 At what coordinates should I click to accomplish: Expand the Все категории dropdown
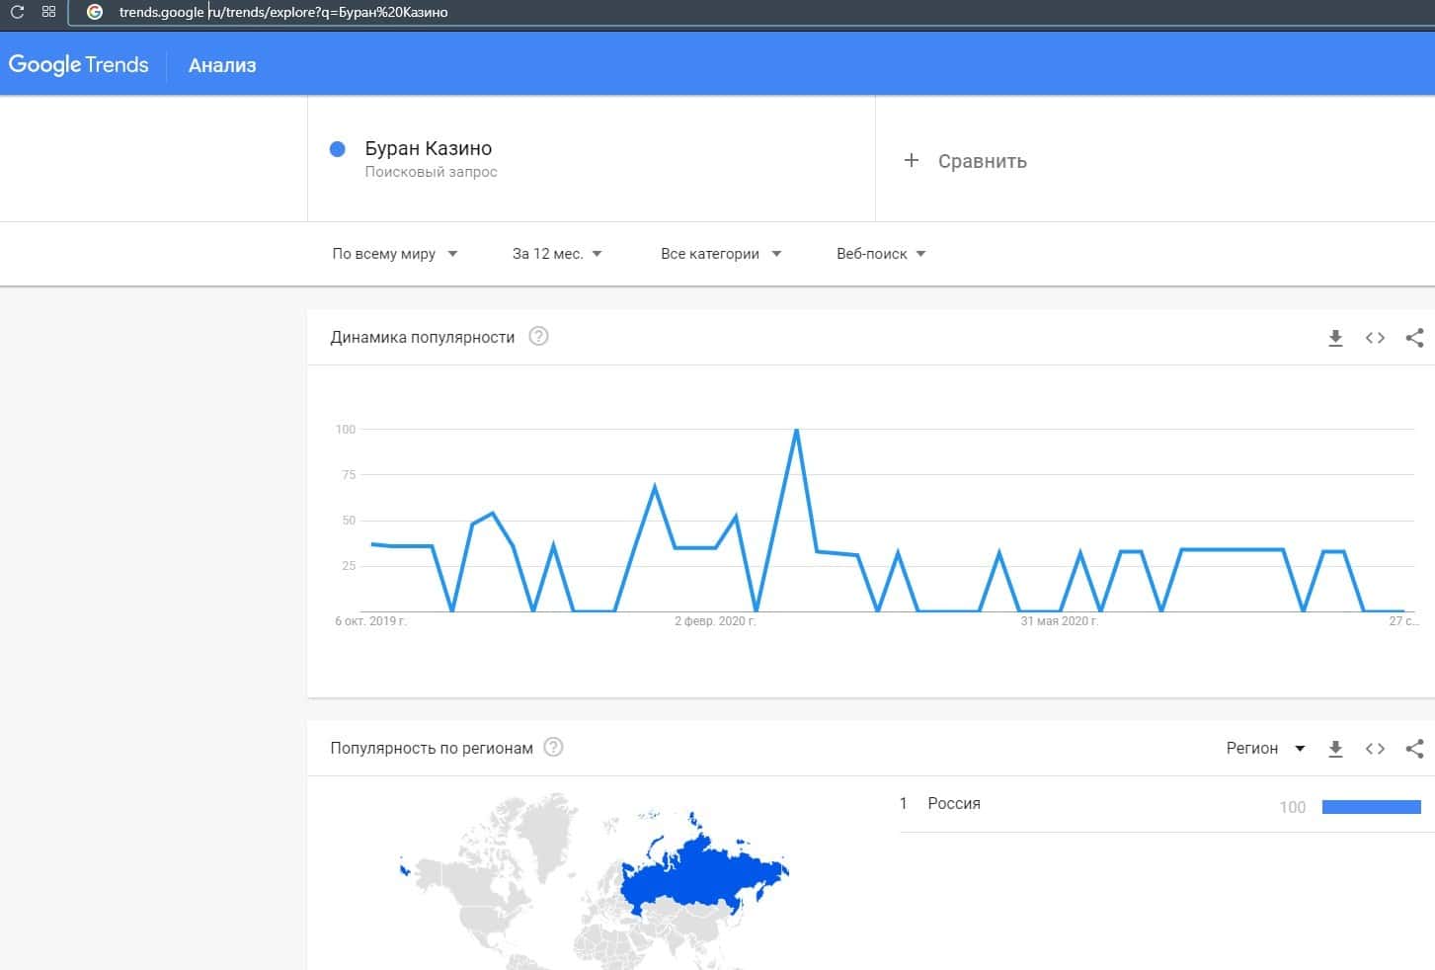point(721,254)
